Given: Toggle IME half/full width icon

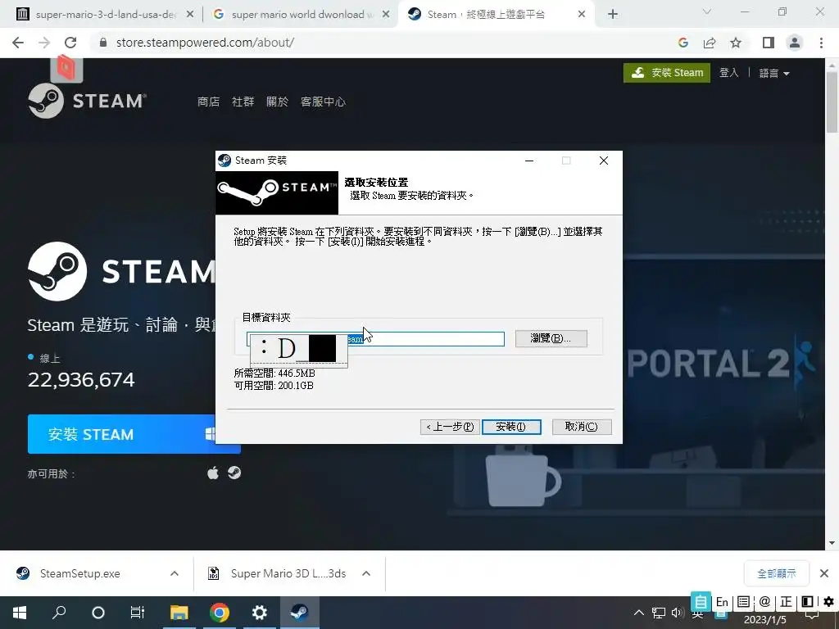Looking at the screenshot, I should coord(807,602).
